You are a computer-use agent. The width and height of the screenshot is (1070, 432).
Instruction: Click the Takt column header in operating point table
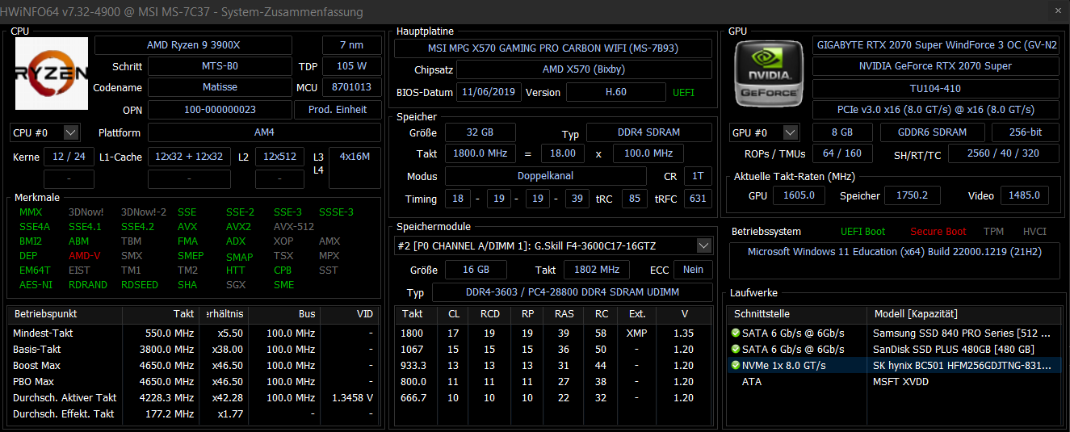point(160,313)
